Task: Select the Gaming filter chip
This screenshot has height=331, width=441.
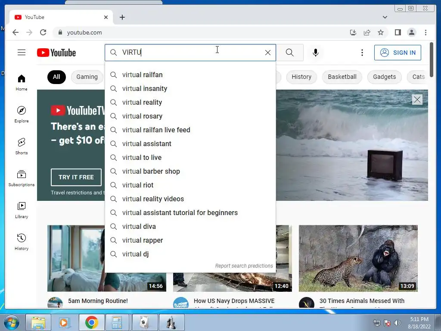Action: coord(87,77)
